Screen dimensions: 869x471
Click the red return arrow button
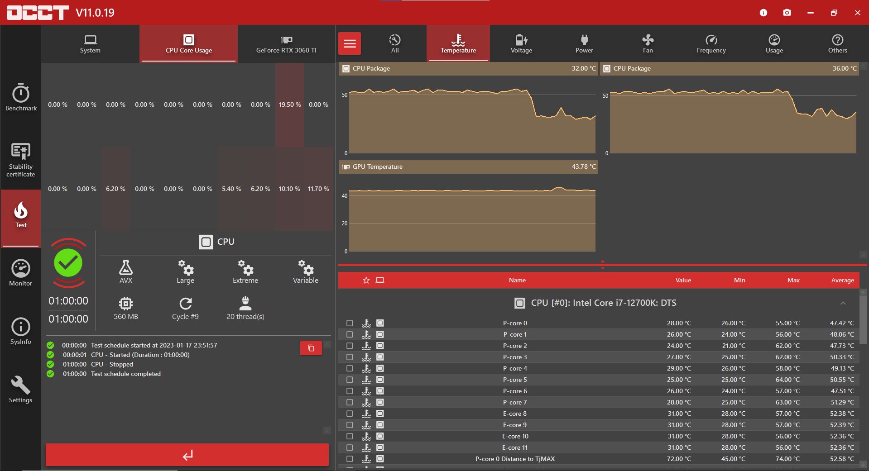(x=187, y=455)
